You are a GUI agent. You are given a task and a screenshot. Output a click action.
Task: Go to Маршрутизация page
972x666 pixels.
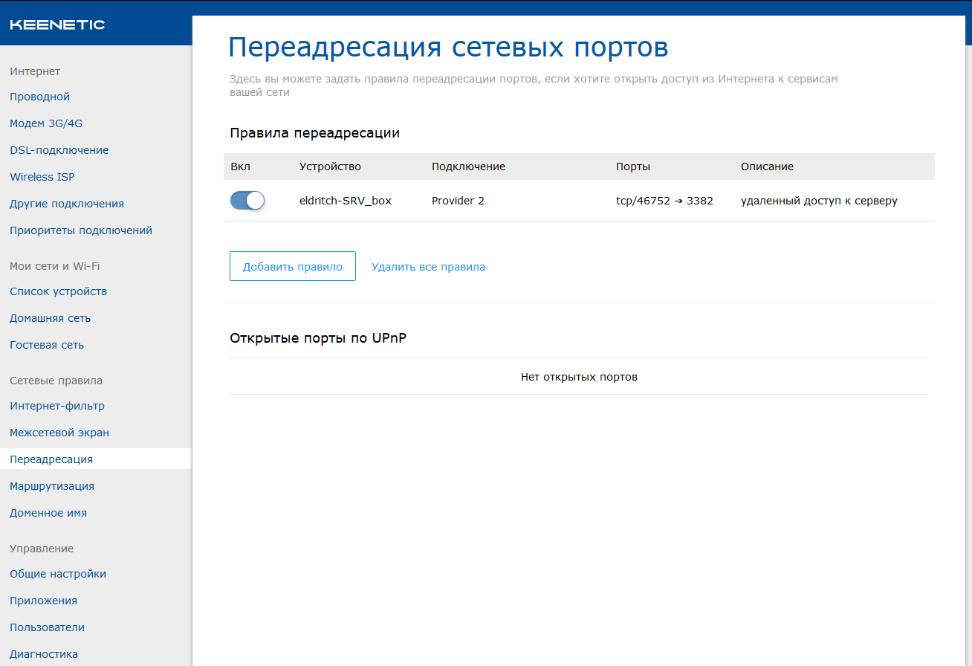pyautogui.click(x=51, y=486)
